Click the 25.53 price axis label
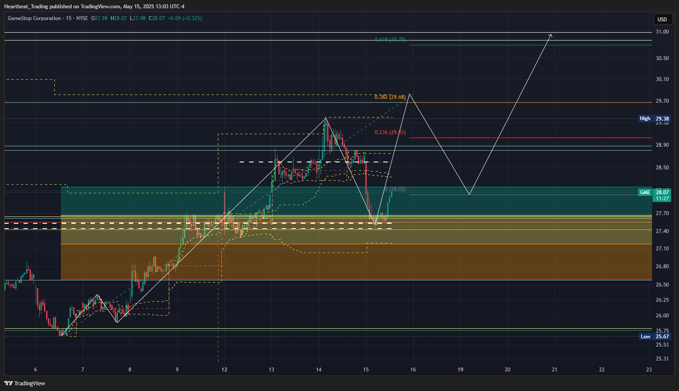Viewport: 679px width, 391px height. (662, 345)
